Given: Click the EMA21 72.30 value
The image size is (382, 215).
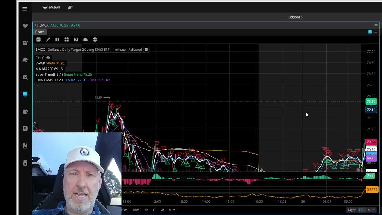Looking at the screenshot, I should coord(76,80).
